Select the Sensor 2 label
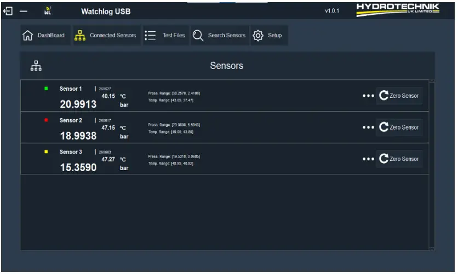 71,120
